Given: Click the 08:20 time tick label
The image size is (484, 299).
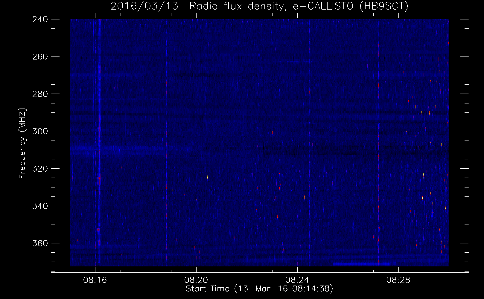Looking at the screenshot, I should 196,280.
